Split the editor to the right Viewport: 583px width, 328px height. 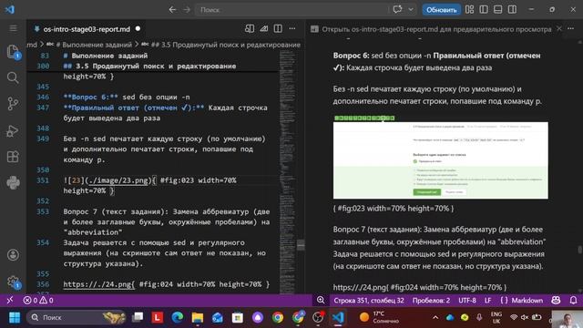(278, 28)
